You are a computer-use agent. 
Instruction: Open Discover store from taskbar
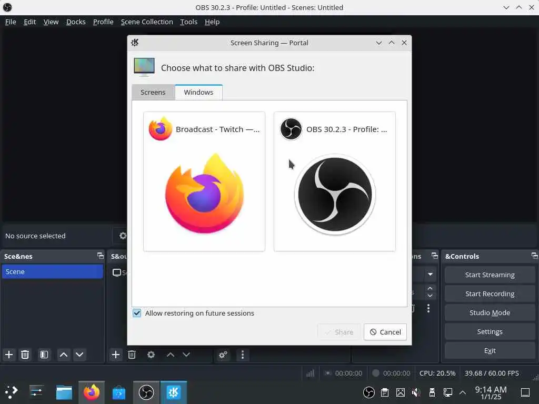click(x=119, y=392)
